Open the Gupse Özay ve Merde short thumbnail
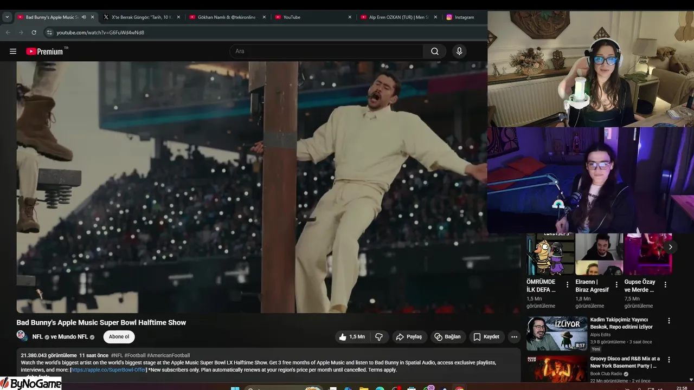The width and height of the screenshot is (694, 390). click(648, 255)
